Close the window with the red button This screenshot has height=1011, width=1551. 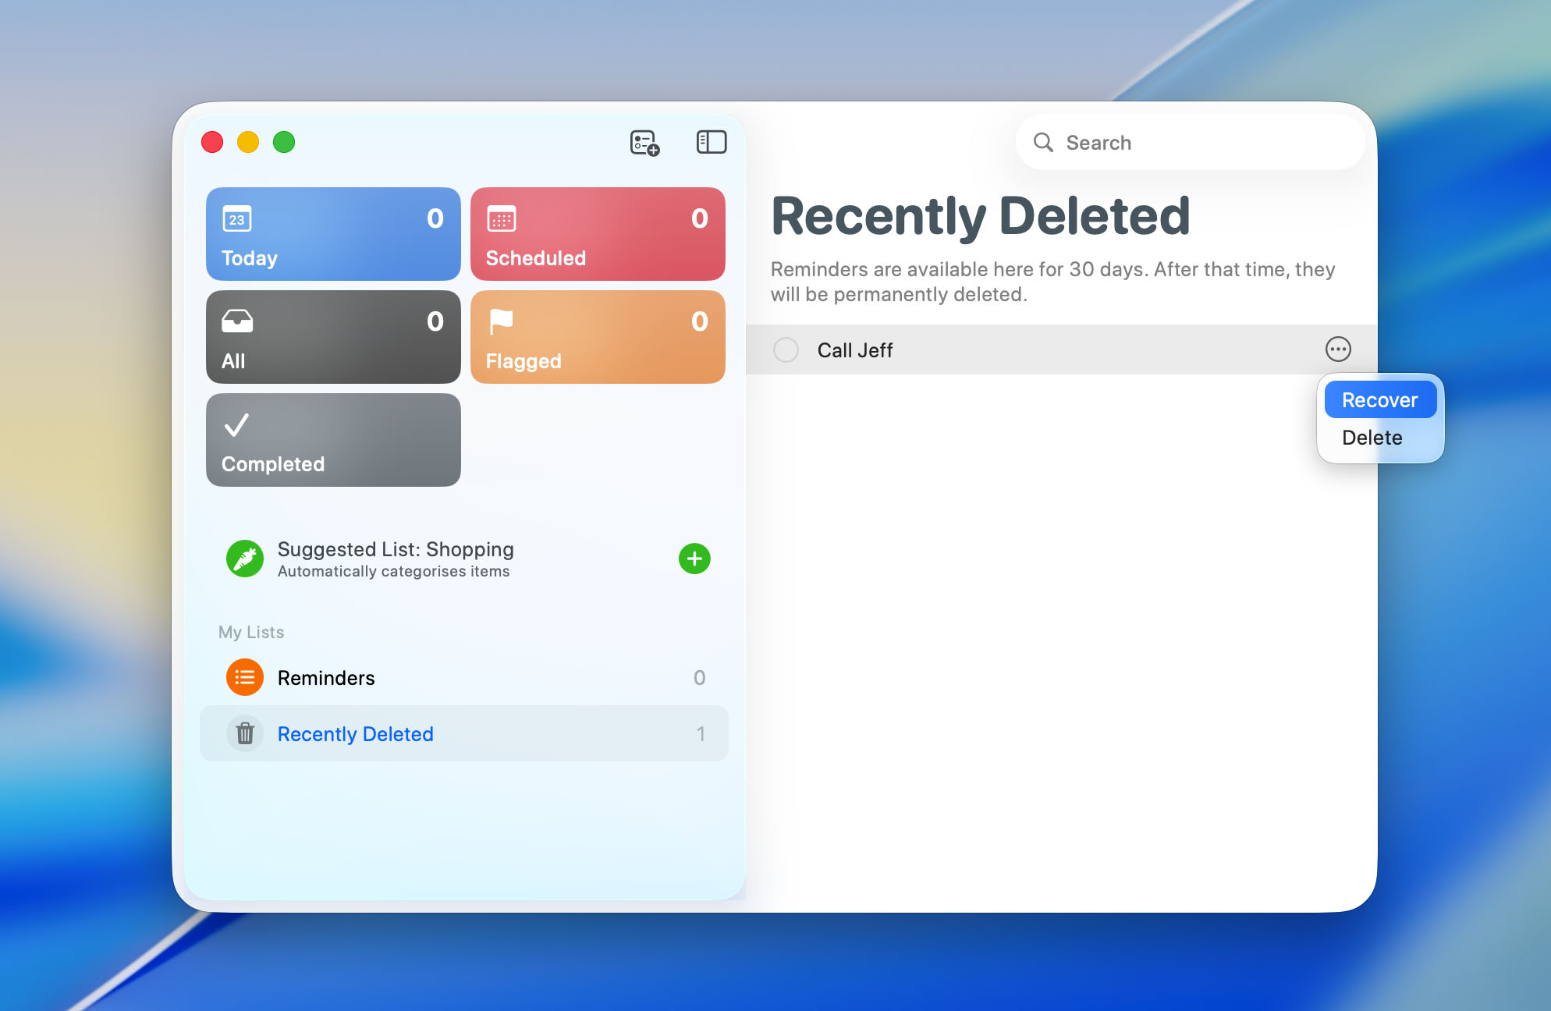click(x=212, y=142)
